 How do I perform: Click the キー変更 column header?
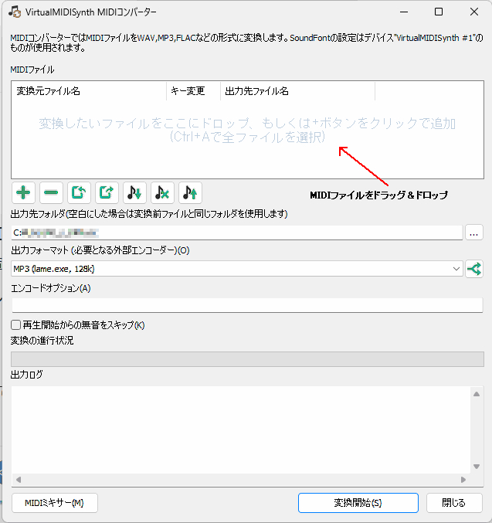point(193,91)
